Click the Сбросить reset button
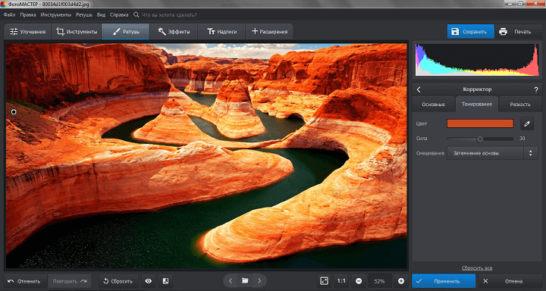The image size is (546, 291). [118, 281]
